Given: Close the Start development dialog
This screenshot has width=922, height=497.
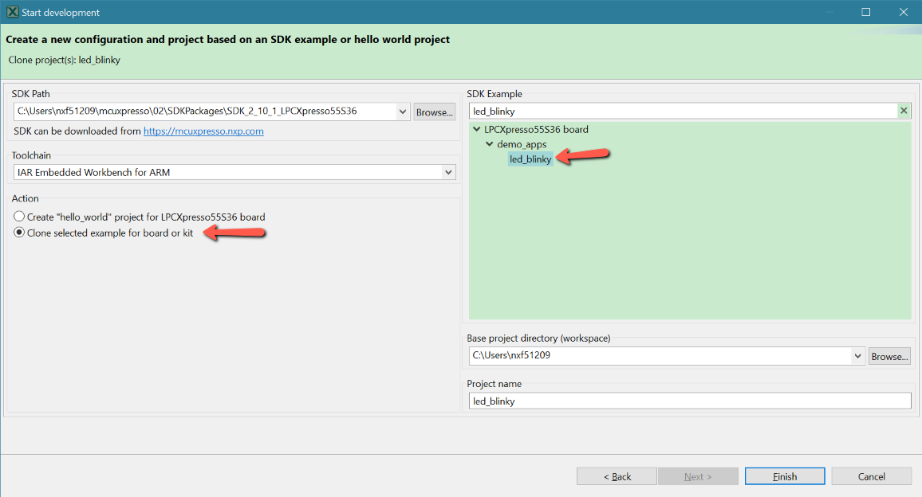Looking at the screenshot, I should [x=903, y=12].
